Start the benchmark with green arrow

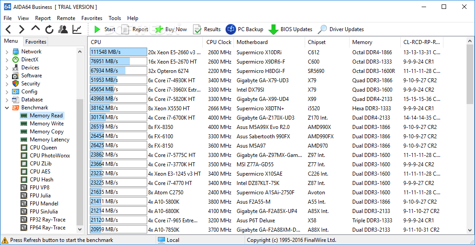[104, 29]
